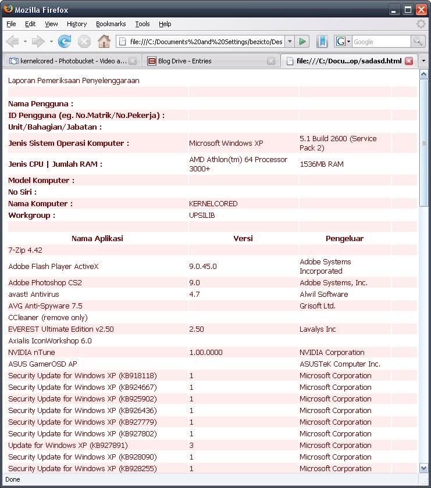Click 'Adobe Photoshop CS2' entry
The width and height of the screenshot is (431, 488).
pos(45,282)
